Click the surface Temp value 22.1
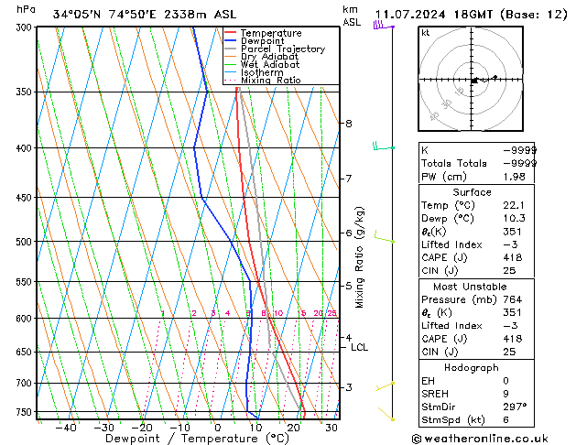 (514, 205)
